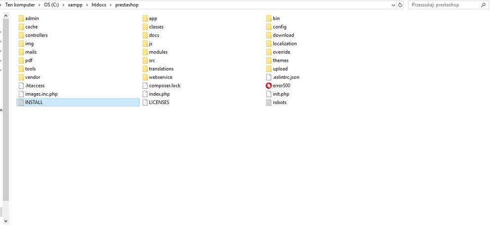Viewport: 494px width, 226px height.
Task: Go to Ten komputer in breadcrumb
Action: coord(20,5)
